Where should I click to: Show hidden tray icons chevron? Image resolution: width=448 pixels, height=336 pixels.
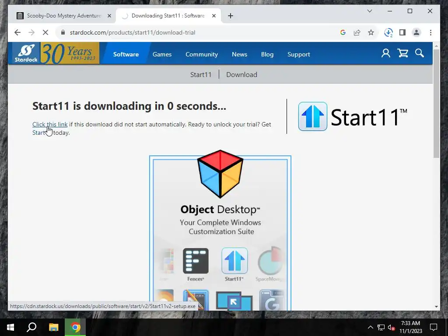[x=370, y=327]
